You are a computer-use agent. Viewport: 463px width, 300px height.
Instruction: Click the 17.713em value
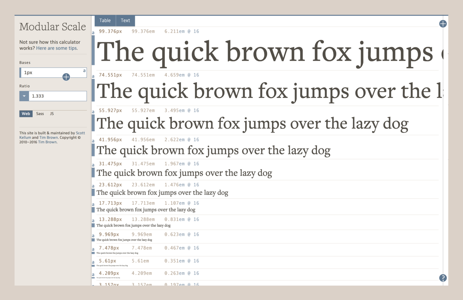(143, 203)
